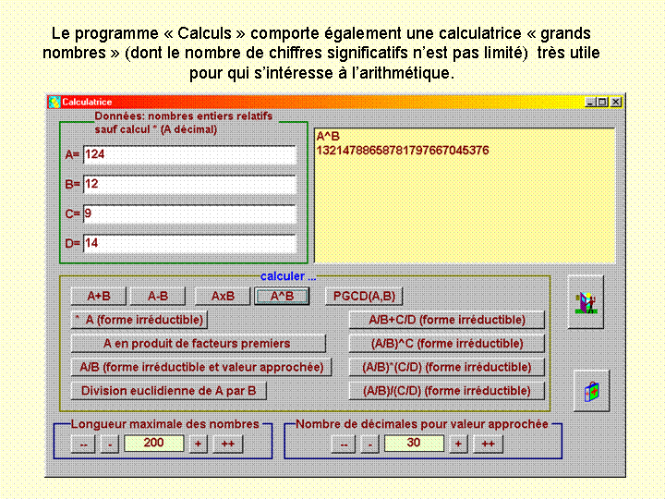Compute the power A^B
Screen dimensions: 665x499
(x=282, y=297)
